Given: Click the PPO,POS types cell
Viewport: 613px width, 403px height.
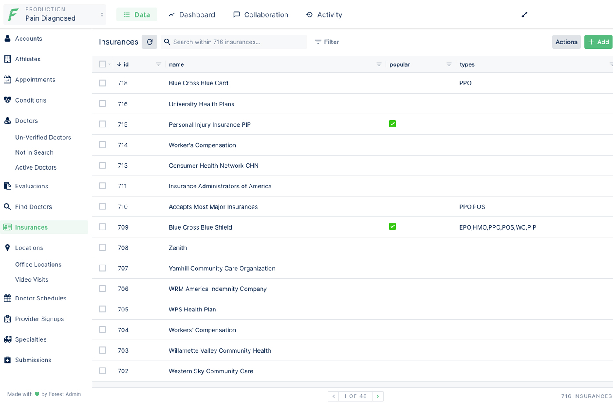Looking at the screenshot, I should (x=472, y=207).
